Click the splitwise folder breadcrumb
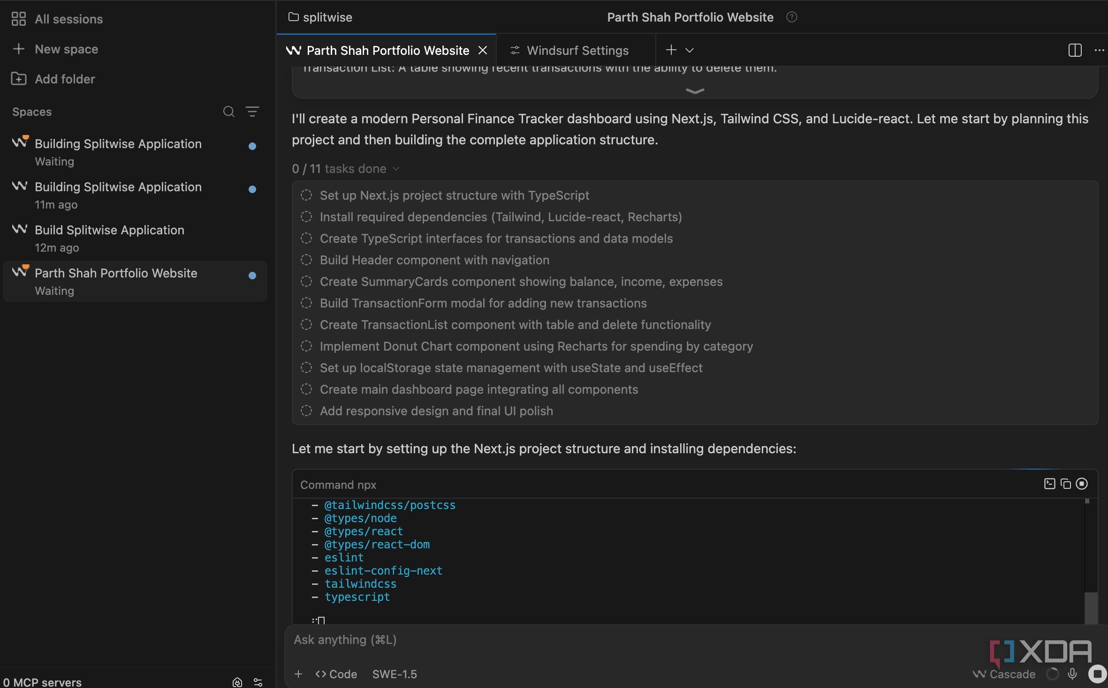 [320, 17]
